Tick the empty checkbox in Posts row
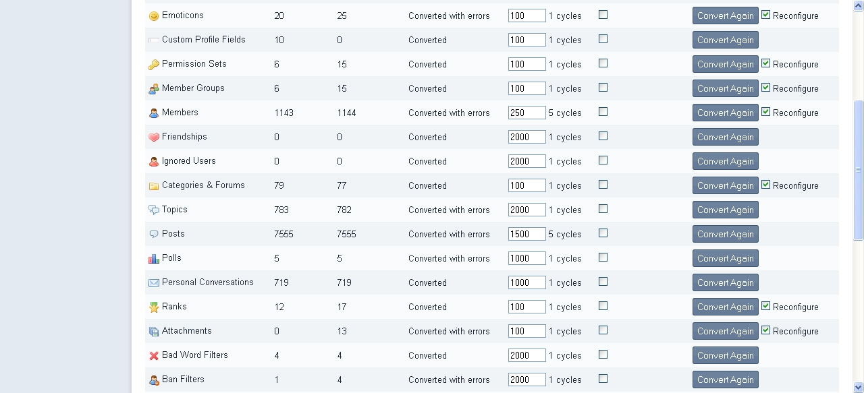 coord(603,233)
